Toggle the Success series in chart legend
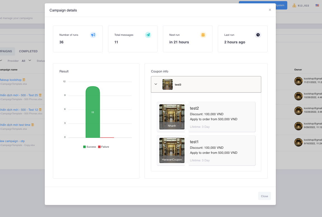 tap(90, 147)
